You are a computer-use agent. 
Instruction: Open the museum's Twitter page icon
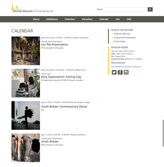[114, 72]
